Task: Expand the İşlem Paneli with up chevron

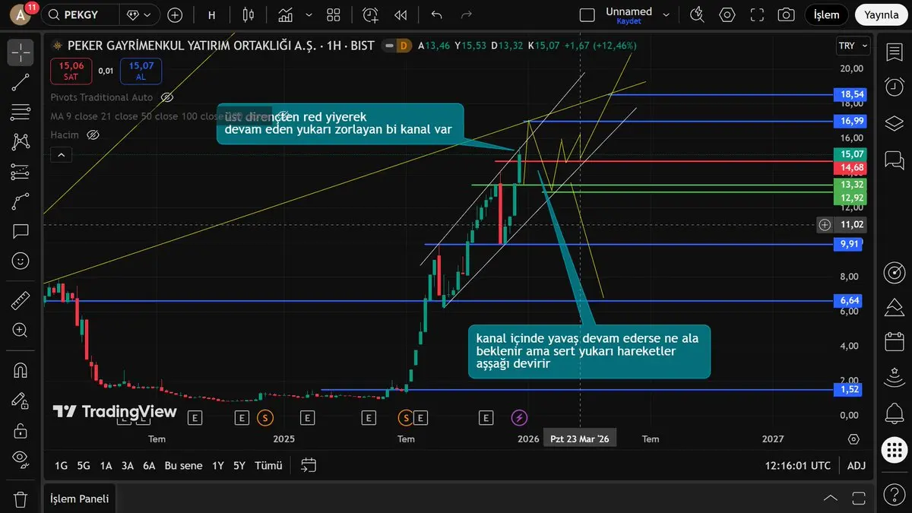Action: pos(831,499)
